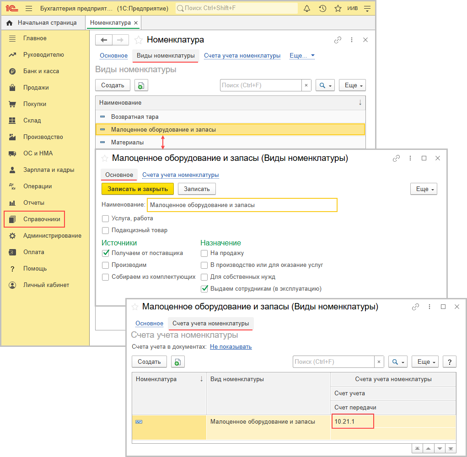This screenshot has width=467, height=457.
Task: Switch to Основное link in Номенклатура
Action: [114, 56]
